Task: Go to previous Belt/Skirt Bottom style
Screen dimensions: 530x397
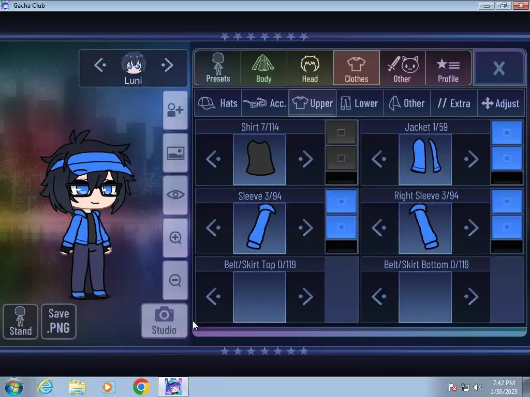Action: click(379, 297)
